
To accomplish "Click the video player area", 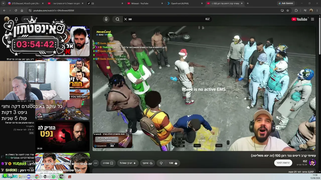I will click(x=204, y=88).
